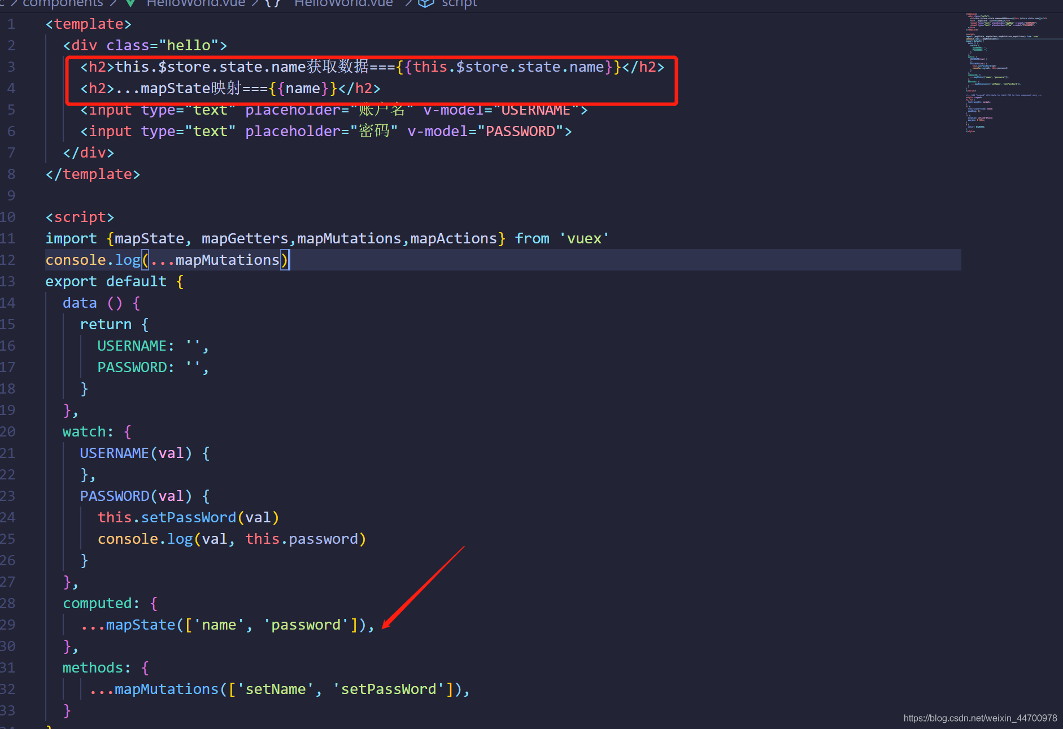Viewport: 1063px width, 729px height.
Task: Click the 'computed:' property
Action: coord(101,603)
